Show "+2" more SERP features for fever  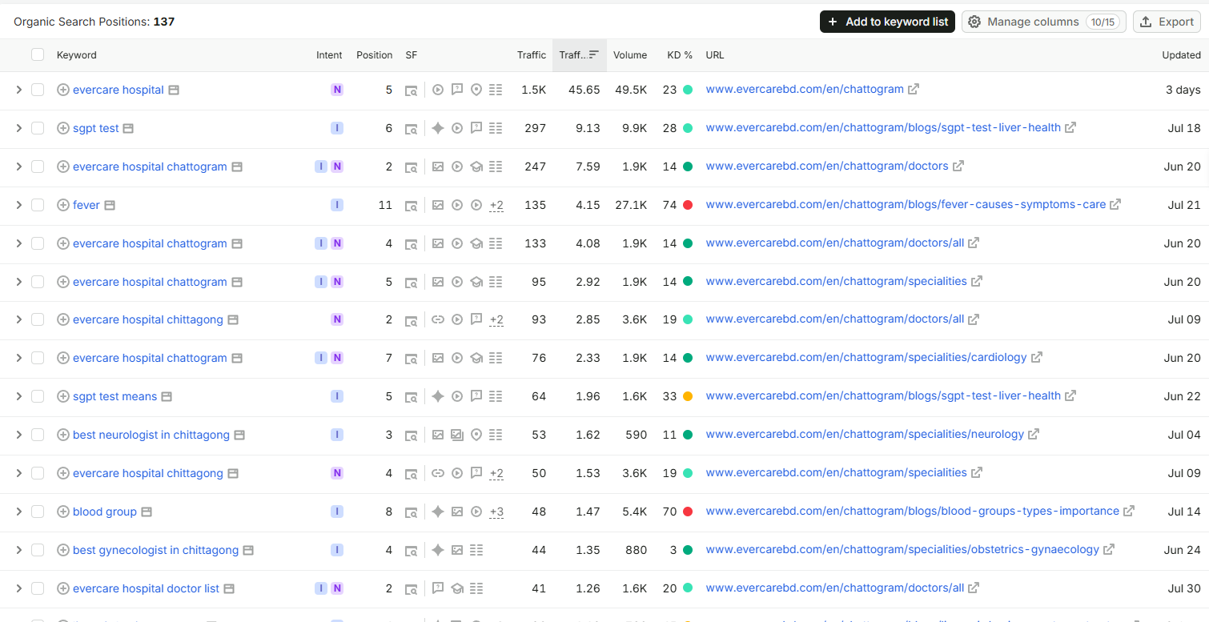coord(496,205)
